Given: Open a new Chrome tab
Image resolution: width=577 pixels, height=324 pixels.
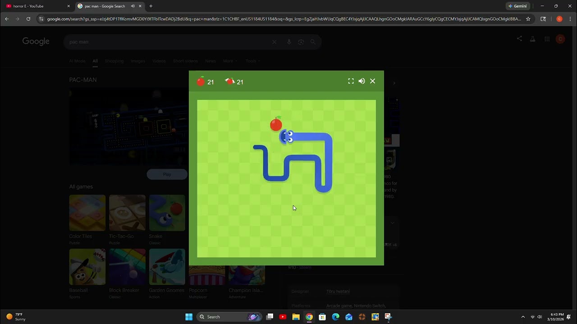Looking at the screenshot, I should point(151,6).
